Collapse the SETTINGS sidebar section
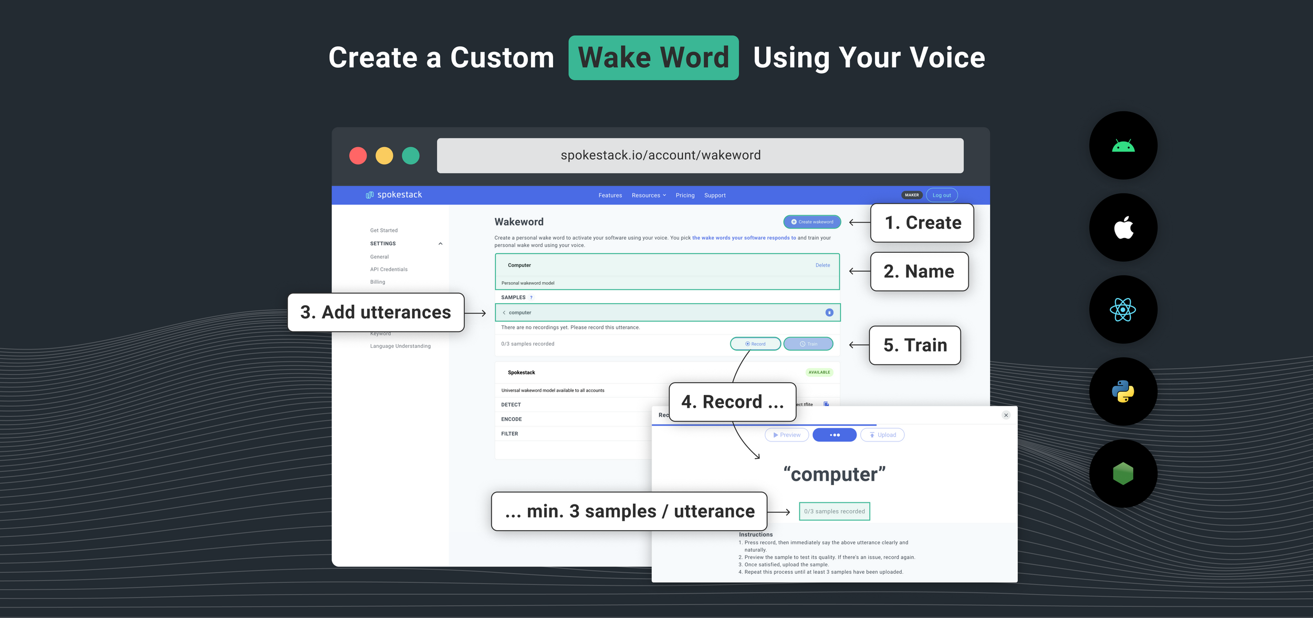Screen dimensions: 1313x618 tap(441, 244)
